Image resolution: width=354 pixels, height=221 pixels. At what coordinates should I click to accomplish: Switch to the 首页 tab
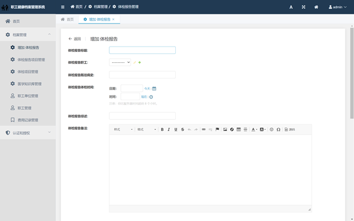pos(67,19)
